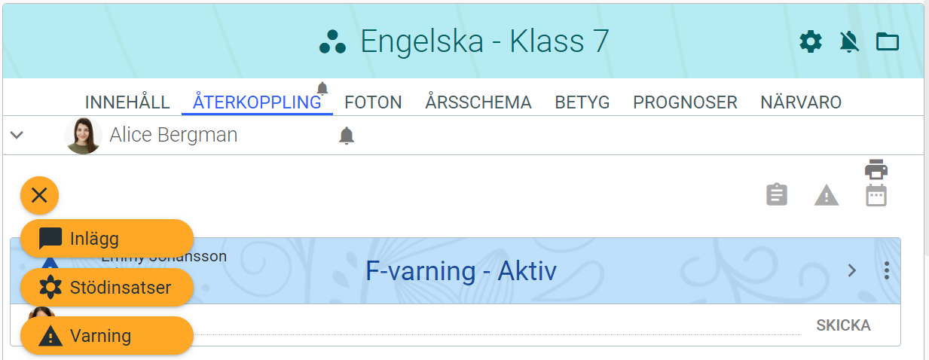Open settings gear for Engelska course
The image size is (929, 360).
point(811,41)
